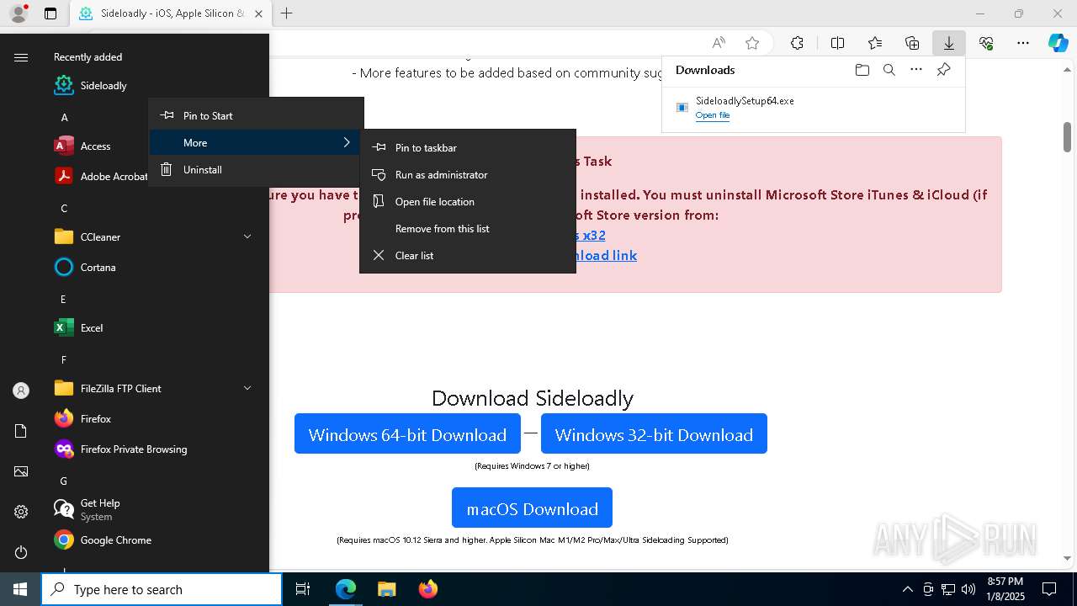Open More submenu arrow
1077x606 pixels.
[x=347, y=142]
